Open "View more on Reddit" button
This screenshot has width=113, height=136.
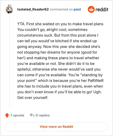56,127
